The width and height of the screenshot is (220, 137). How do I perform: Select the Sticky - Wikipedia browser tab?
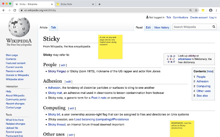(x=34, y=4)
